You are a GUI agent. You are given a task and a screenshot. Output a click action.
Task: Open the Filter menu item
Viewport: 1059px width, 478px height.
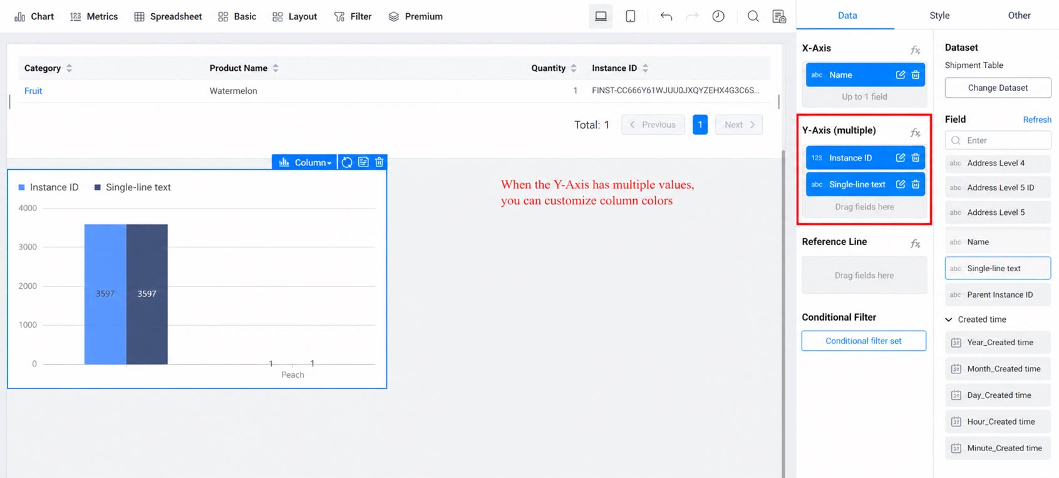click(353, 16)
